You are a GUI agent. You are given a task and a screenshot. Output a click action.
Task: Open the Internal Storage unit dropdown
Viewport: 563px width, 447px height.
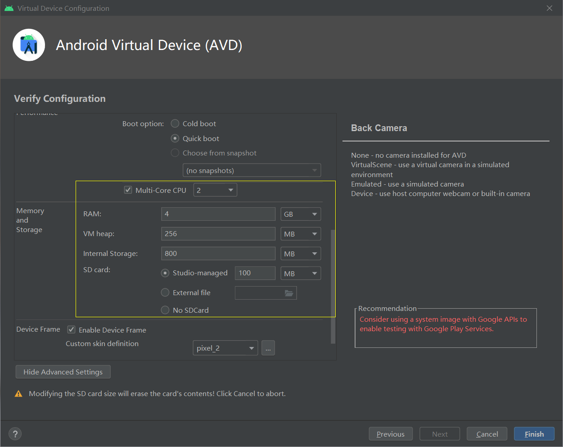301,254
